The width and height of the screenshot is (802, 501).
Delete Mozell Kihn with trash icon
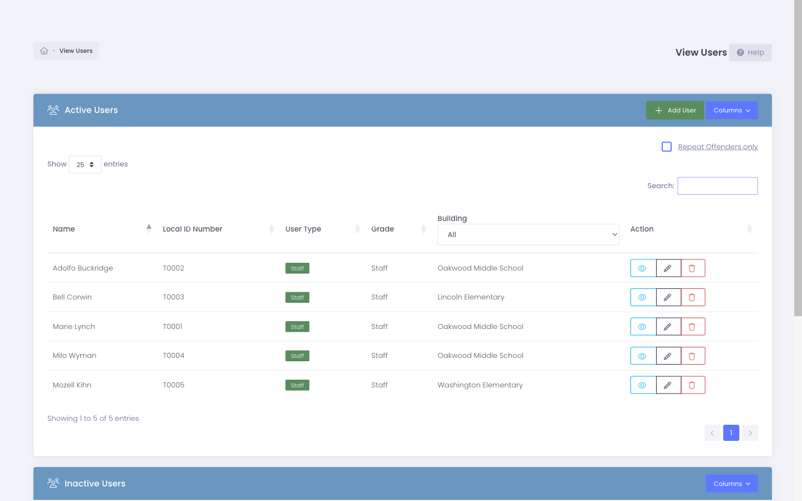(x=692, y=385)
